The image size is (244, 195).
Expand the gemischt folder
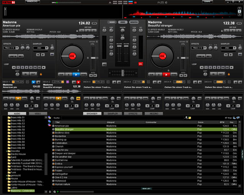7,176
